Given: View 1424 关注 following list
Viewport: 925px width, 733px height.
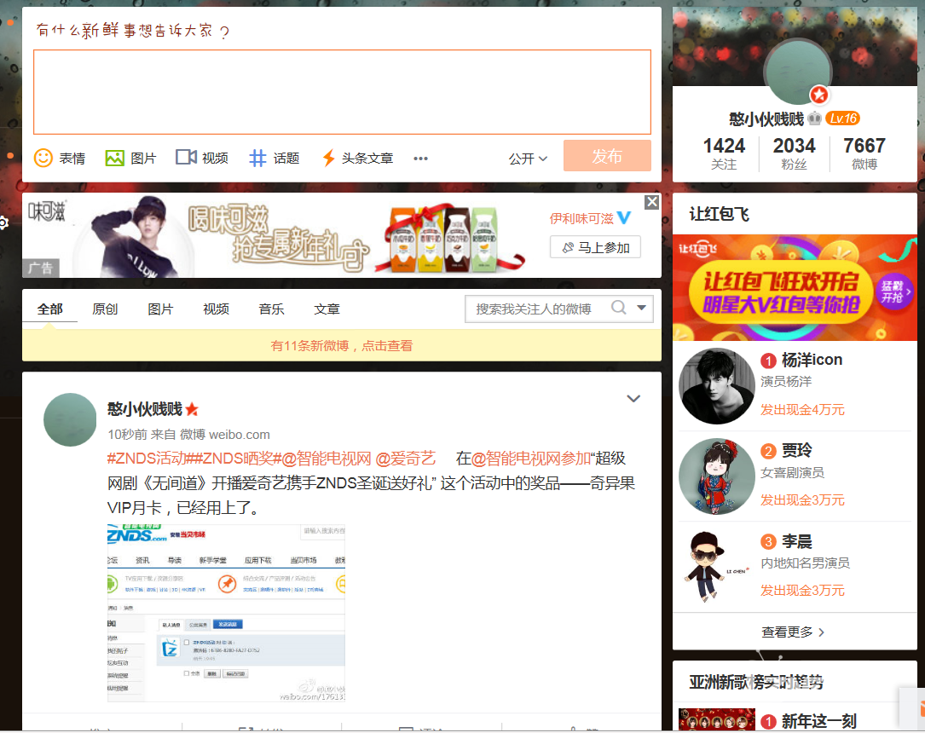Looking at the screenshot, I should [x=724, y=153].
